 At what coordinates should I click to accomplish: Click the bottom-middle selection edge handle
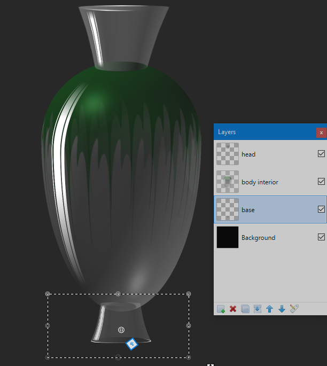pyautogui.click(x=118, y=357)
